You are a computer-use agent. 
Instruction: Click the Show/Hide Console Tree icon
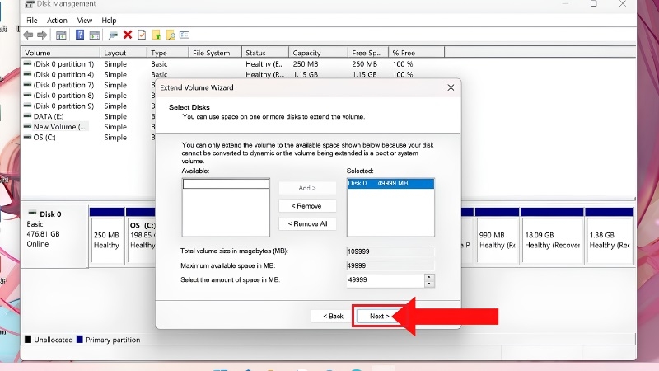61,35
